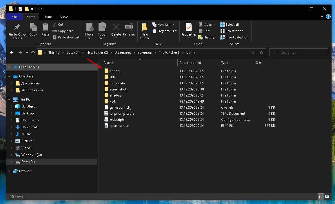Screen dimensions: 335x204
Task: Click Pin to Quick access icon
Action: tap(17, 27)
